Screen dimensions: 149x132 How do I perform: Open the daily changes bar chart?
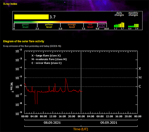coord(119,25)
